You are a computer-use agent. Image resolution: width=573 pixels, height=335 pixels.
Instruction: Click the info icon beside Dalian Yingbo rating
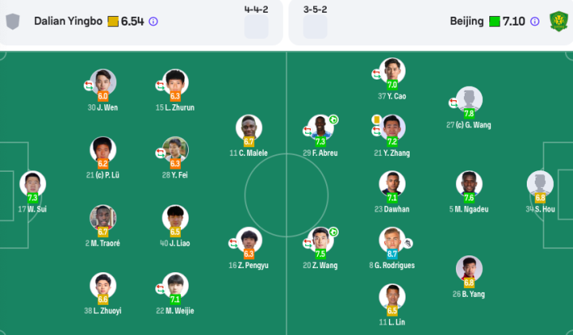tap(154, 21)
